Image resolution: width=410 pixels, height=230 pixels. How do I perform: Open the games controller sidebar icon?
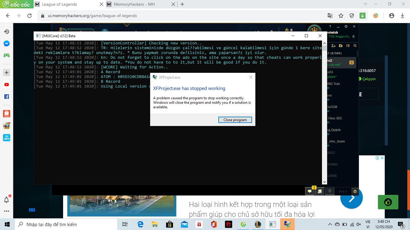coord(7,55)
